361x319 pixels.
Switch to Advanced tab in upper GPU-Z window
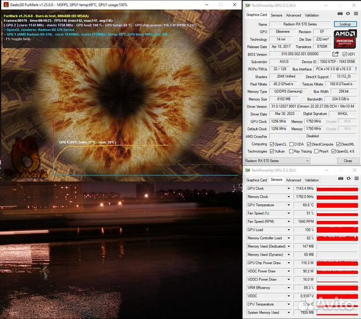click(x=294, y=15)
